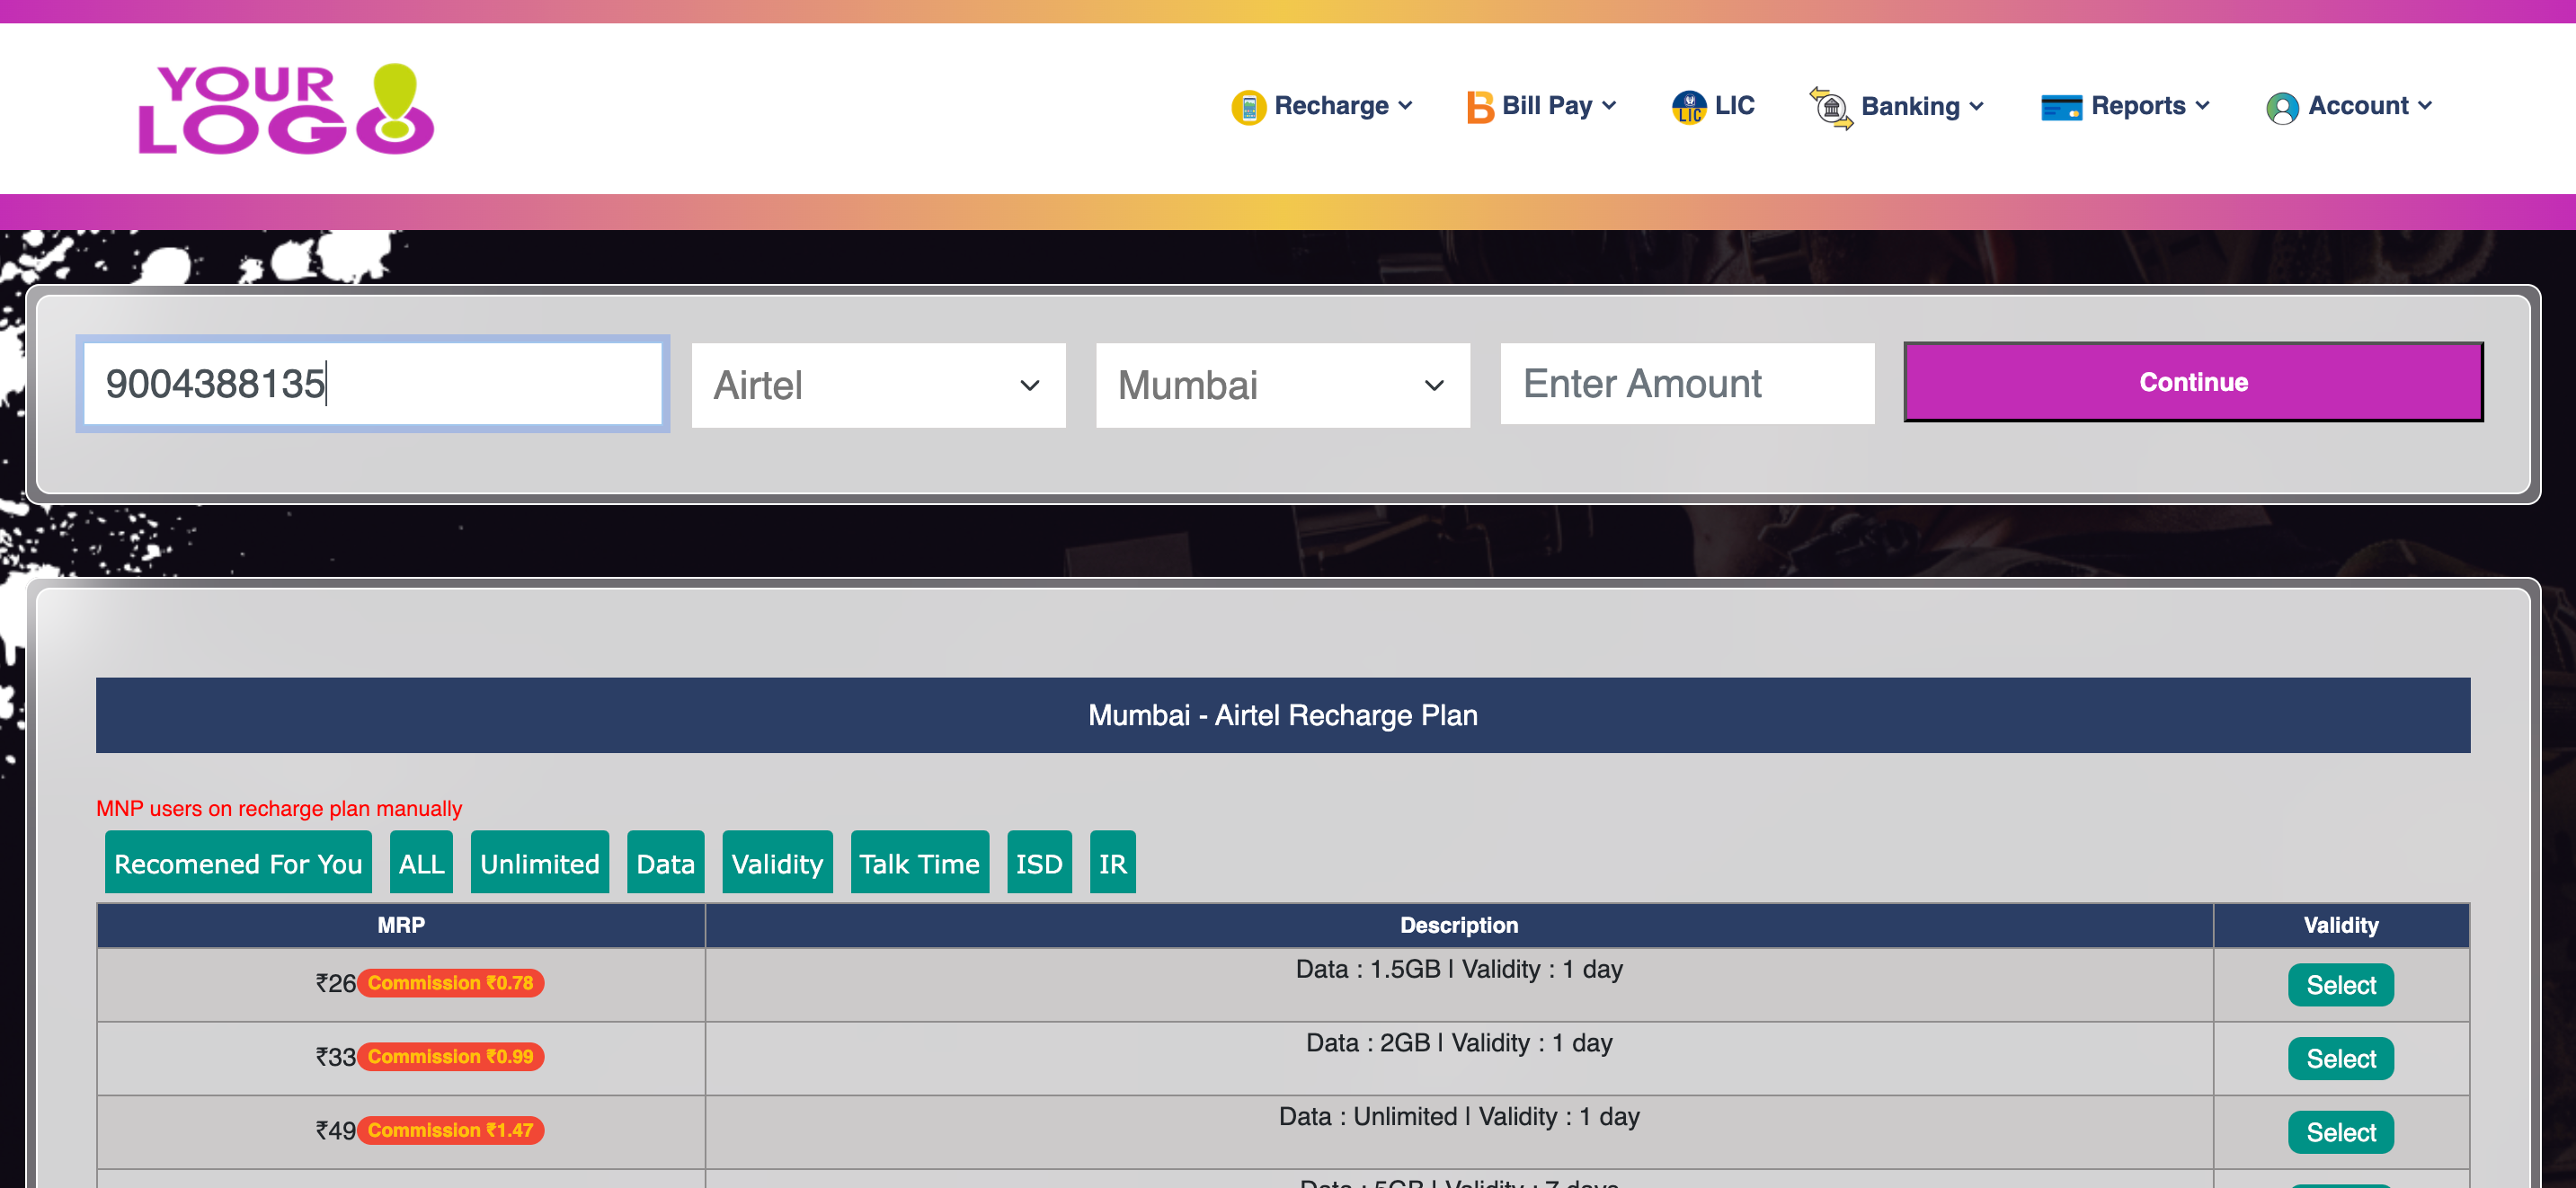Image resolution: width=2576 pixels, height=1188 pixels.
Task: Switch to the Unlimited plans tab
Action: tap(539, 863)
